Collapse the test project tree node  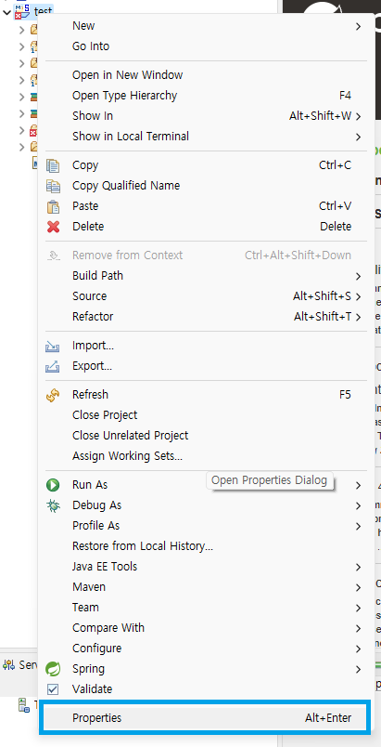[x=6, y=12]
